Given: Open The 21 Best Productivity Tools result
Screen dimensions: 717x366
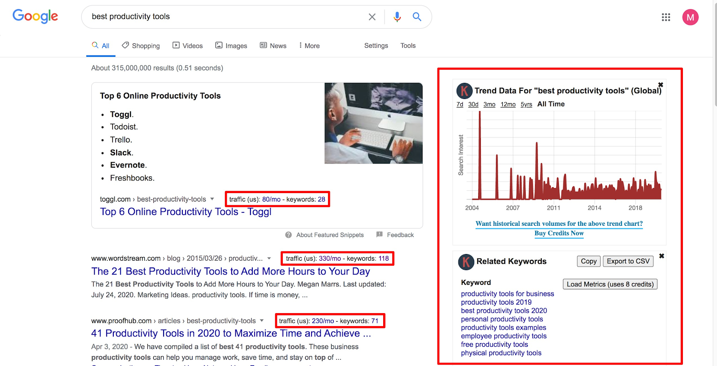Looking at the screenshot, I should (x=231, y=271).
